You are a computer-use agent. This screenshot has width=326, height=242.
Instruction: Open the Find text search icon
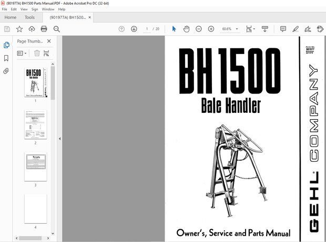(57, 29)
